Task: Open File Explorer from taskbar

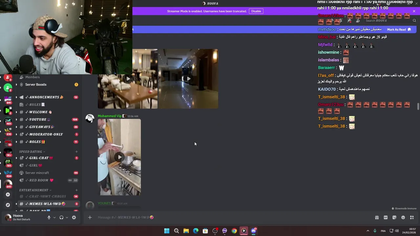Action: click(186, 231)
